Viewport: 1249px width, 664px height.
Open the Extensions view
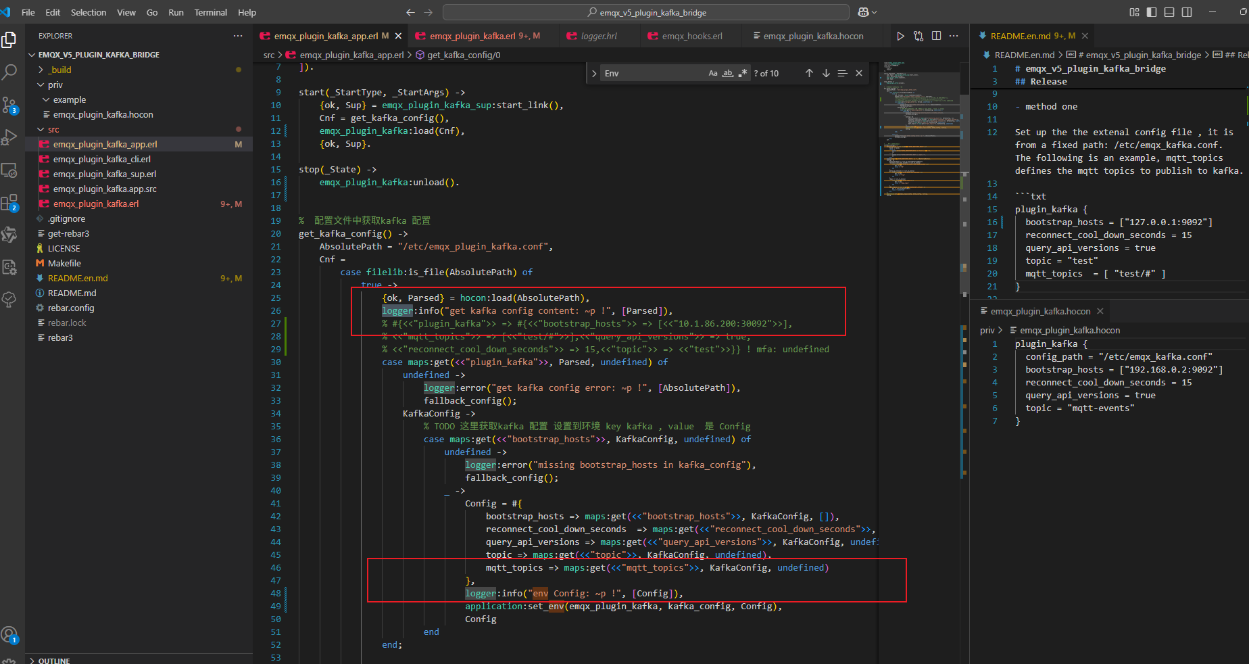coord(9,203)
